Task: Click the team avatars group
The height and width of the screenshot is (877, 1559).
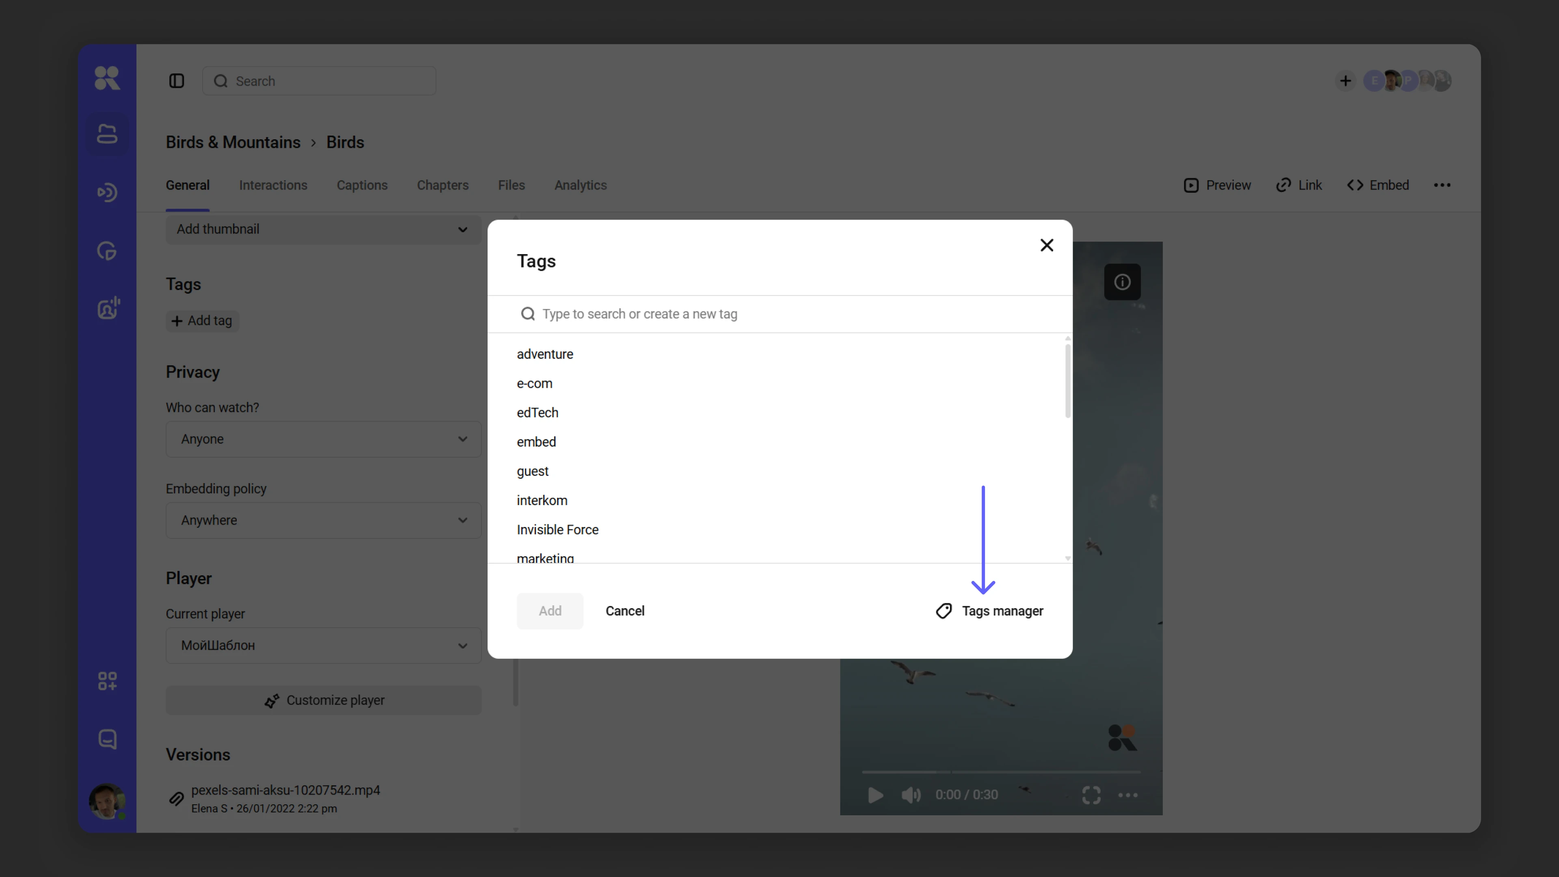Action: click(x=1407, y=81)
